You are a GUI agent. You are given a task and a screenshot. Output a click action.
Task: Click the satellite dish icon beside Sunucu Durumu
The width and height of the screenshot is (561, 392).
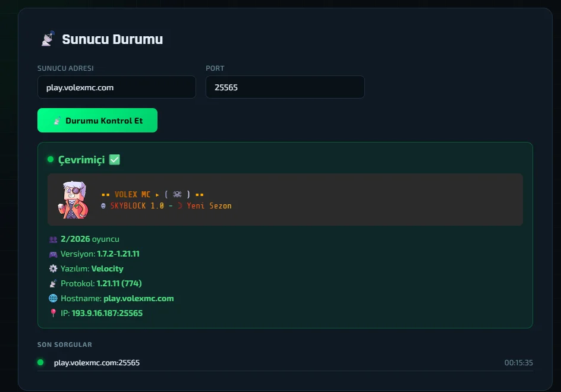coord(48,39)
